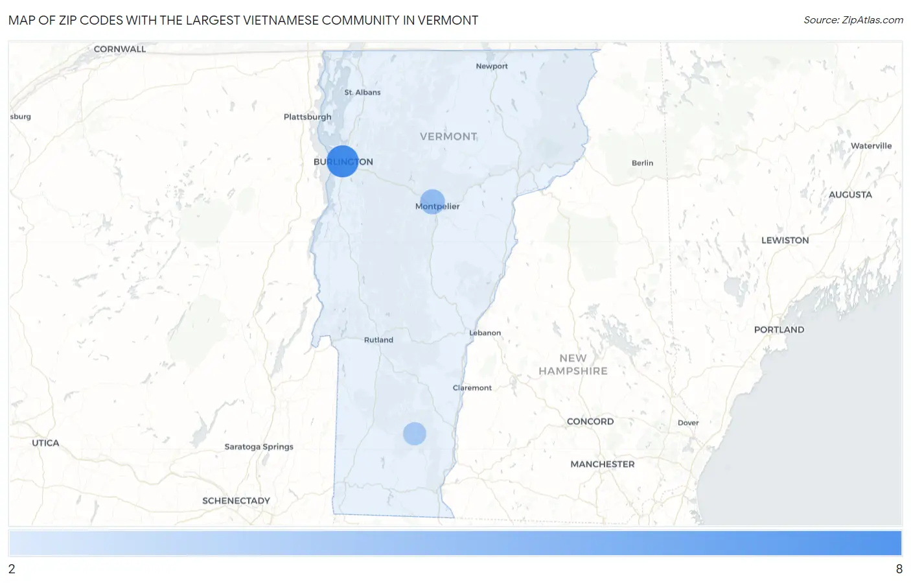Click the Montpelier zip code bubble
The height and width of the screenshot is (583, 911).
tap(432, 202)
